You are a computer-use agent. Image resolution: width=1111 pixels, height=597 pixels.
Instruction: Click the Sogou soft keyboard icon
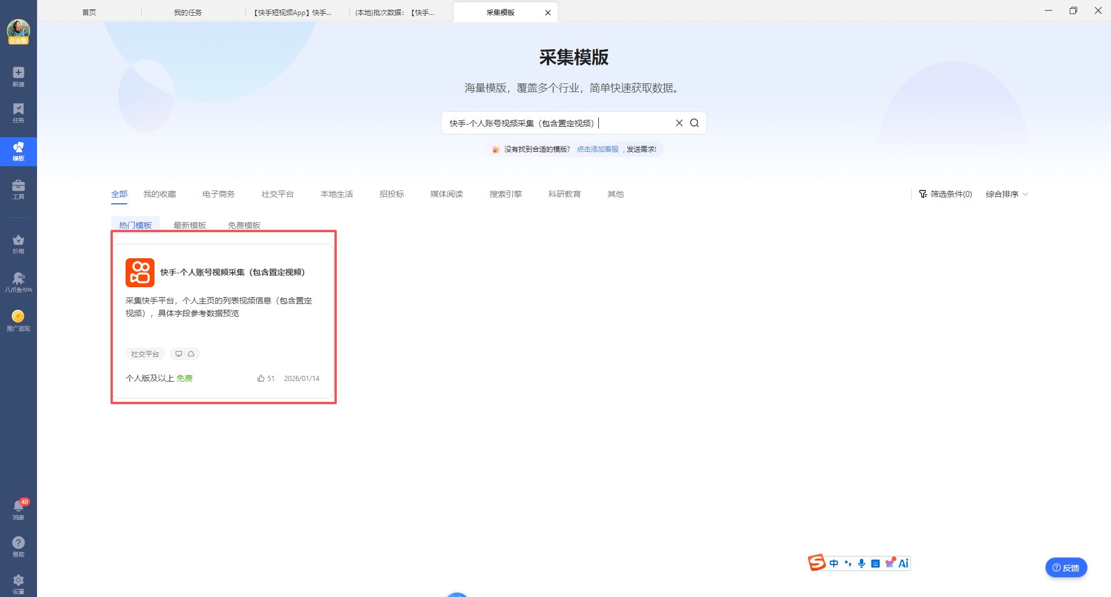(875, 563)
